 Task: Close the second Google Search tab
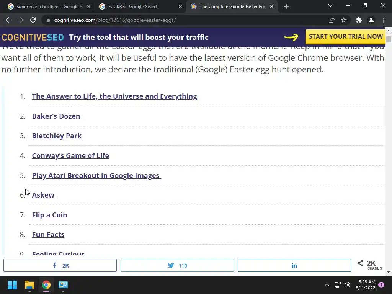click(180, 7)
